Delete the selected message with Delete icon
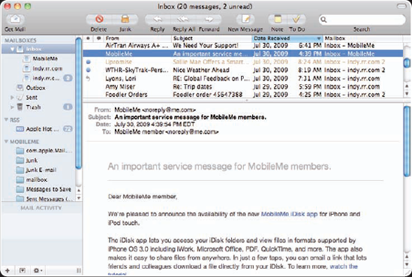Viewport: 412px width, 277px height. tap(99, 19)
